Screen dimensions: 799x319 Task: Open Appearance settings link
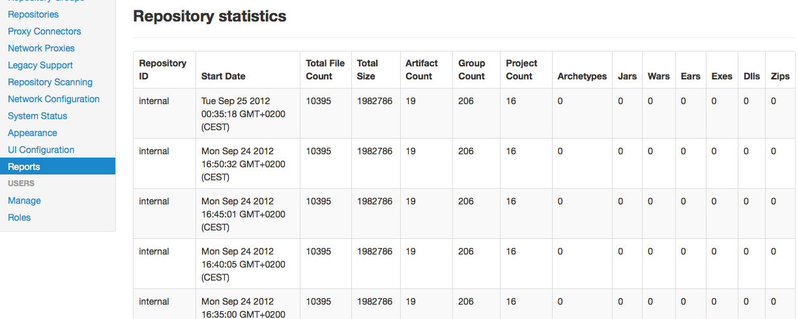click(33, 133)
